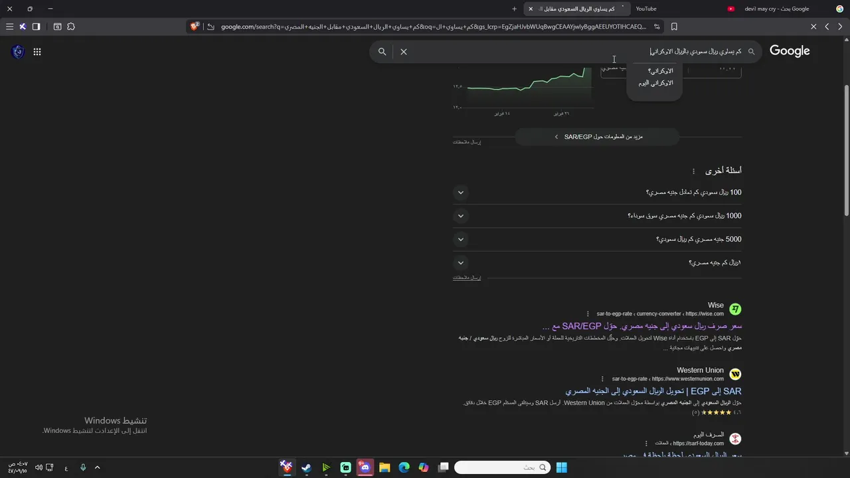Select the 'الاوكراني اليوم' search suggestion
The width and height of the screenshot is (850, 478).
click(655, 83)
